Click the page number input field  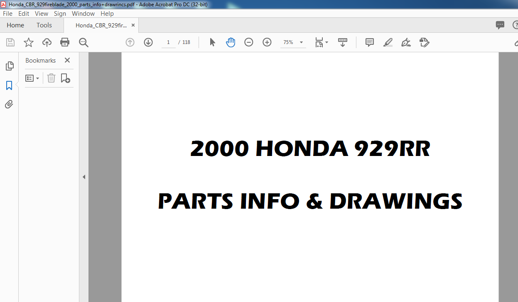pos(168,42)
